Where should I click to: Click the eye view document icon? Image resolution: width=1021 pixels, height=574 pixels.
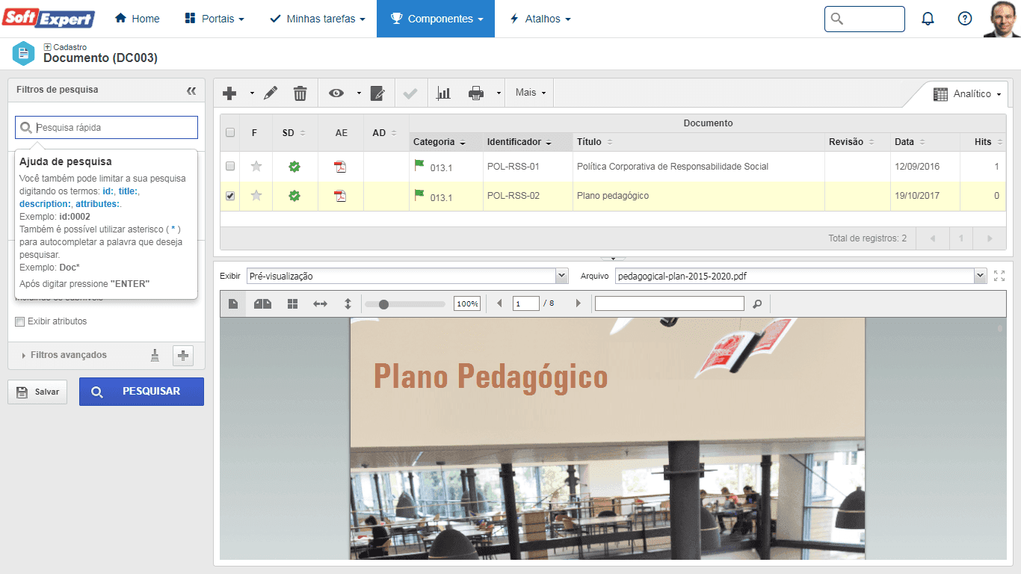(x=336, y=93)
